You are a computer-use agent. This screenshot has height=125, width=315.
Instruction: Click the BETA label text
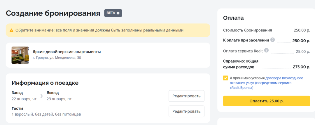pos(111,13)
